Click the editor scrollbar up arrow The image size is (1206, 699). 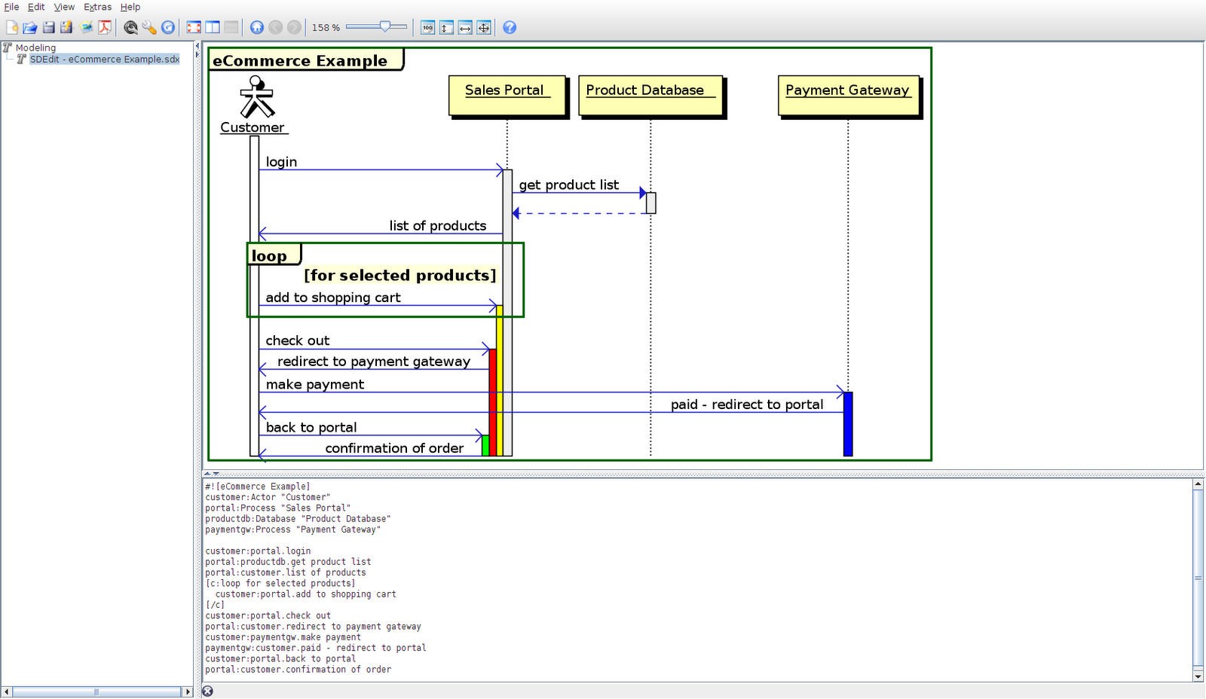click(x=1198, y=484)
